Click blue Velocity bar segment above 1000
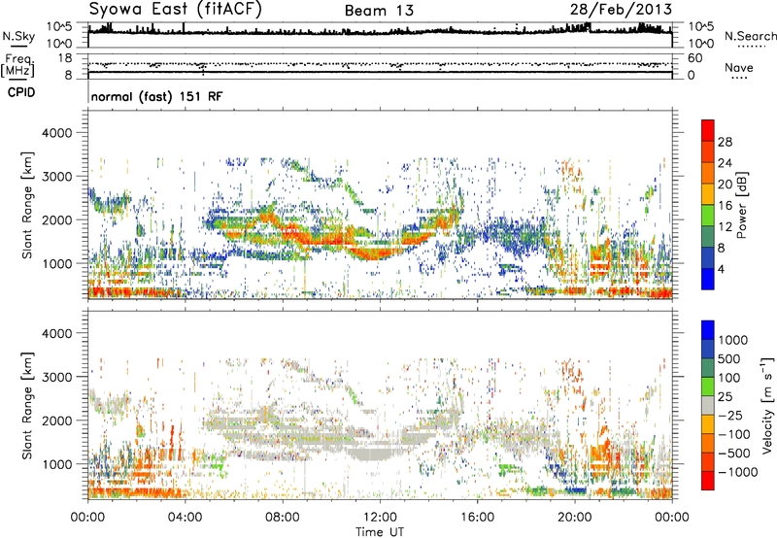The image size is (777, 538). pyautogui.click(x=708, y=330)
